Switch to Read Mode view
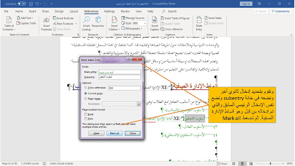This screenshot has height=166, width=295. click(234, 164)
